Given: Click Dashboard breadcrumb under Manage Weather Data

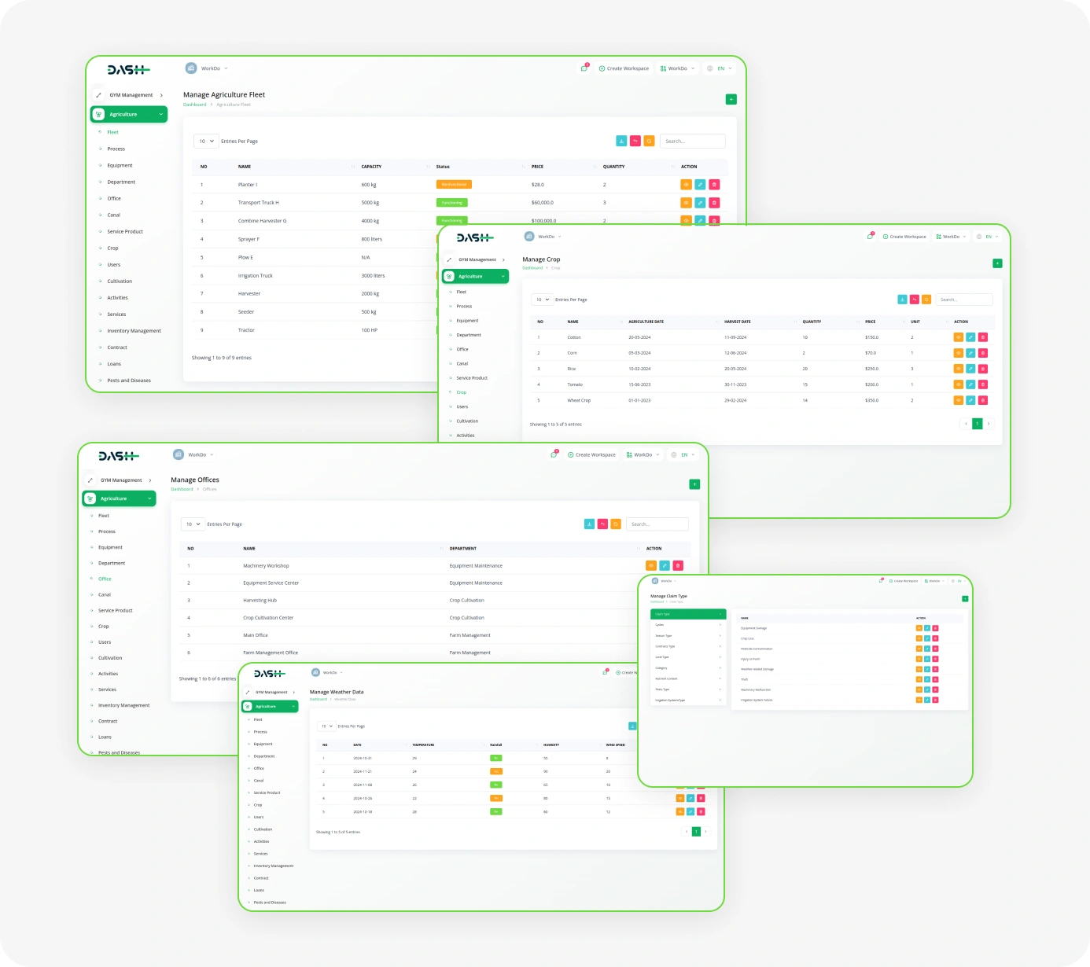Looking at the screenshot, I should 318,699.
